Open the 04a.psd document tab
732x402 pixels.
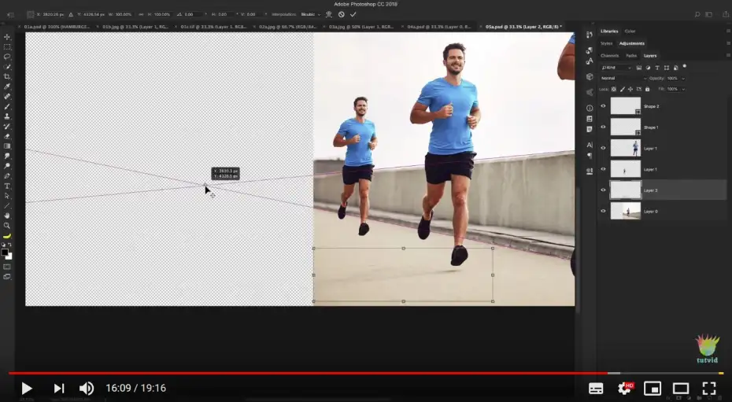click(x=439, y=27)
